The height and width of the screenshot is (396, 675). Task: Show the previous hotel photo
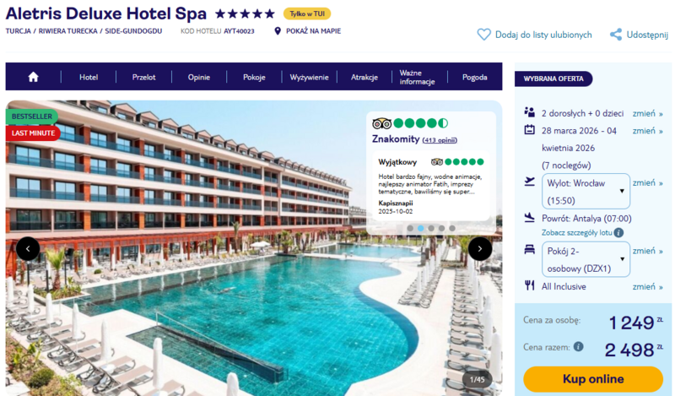click(x=28, y=248)
